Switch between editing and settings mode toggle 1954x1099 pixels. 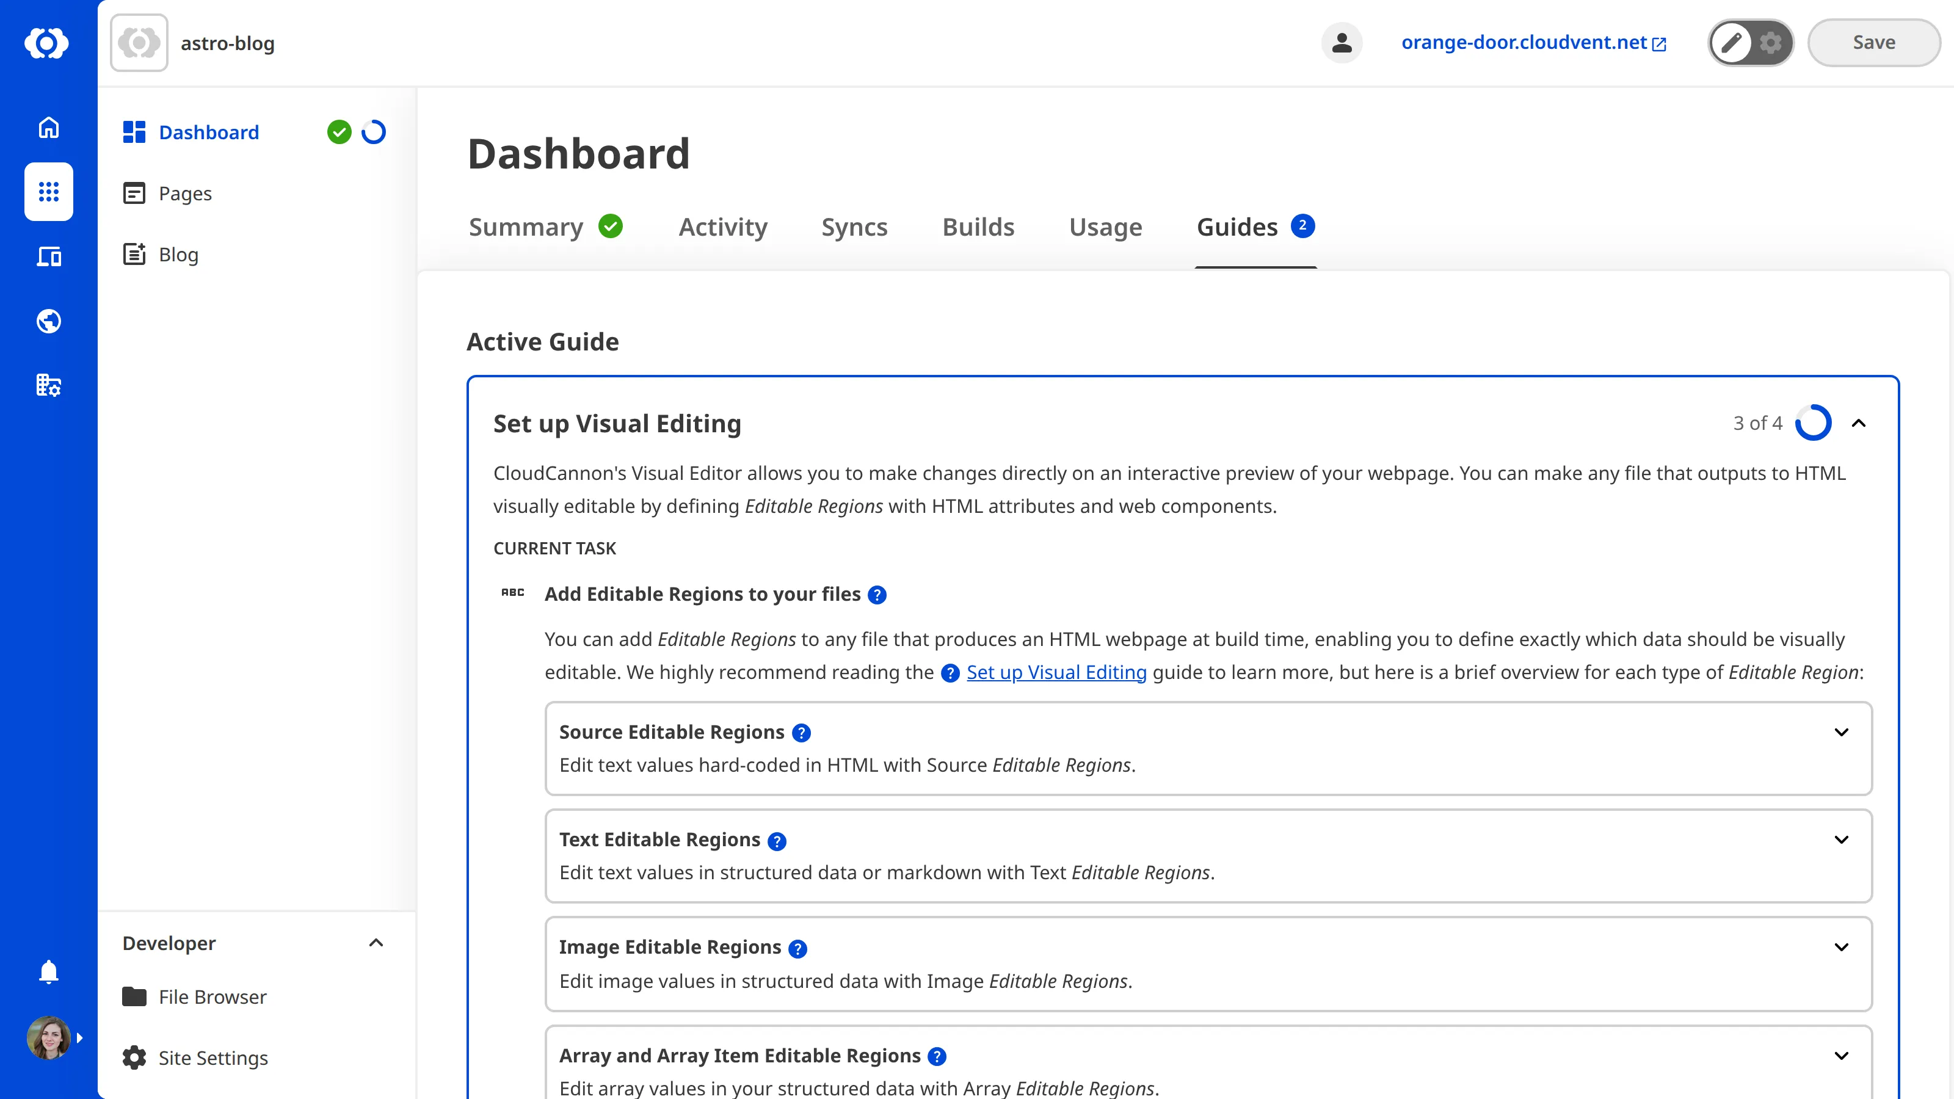[1750, 43]
